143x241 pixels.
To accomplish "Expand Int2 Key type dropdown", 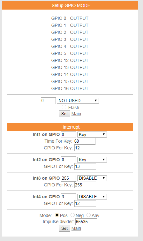I will (92, 160).
